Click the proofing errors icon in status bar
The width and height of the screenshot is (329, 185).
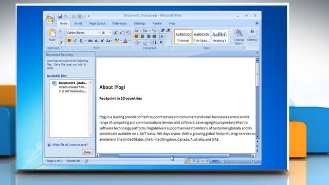click(x=86, y=161)
